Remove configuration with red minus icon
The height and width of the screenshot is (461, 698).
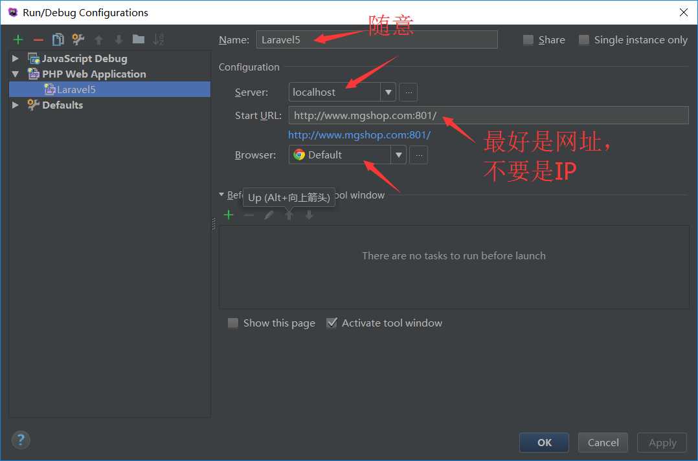tap(38, 40)
